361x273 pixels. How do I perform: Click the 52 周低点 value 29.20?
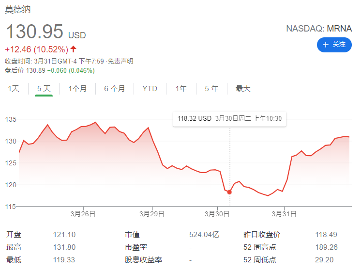point(324,260)
